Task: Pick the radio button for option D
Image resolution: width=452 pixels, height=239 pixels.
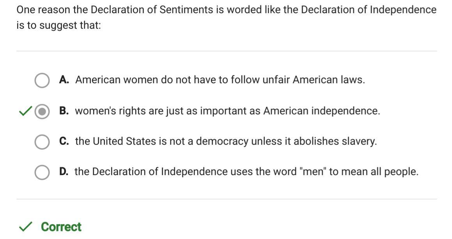Action: click(42, 172)
